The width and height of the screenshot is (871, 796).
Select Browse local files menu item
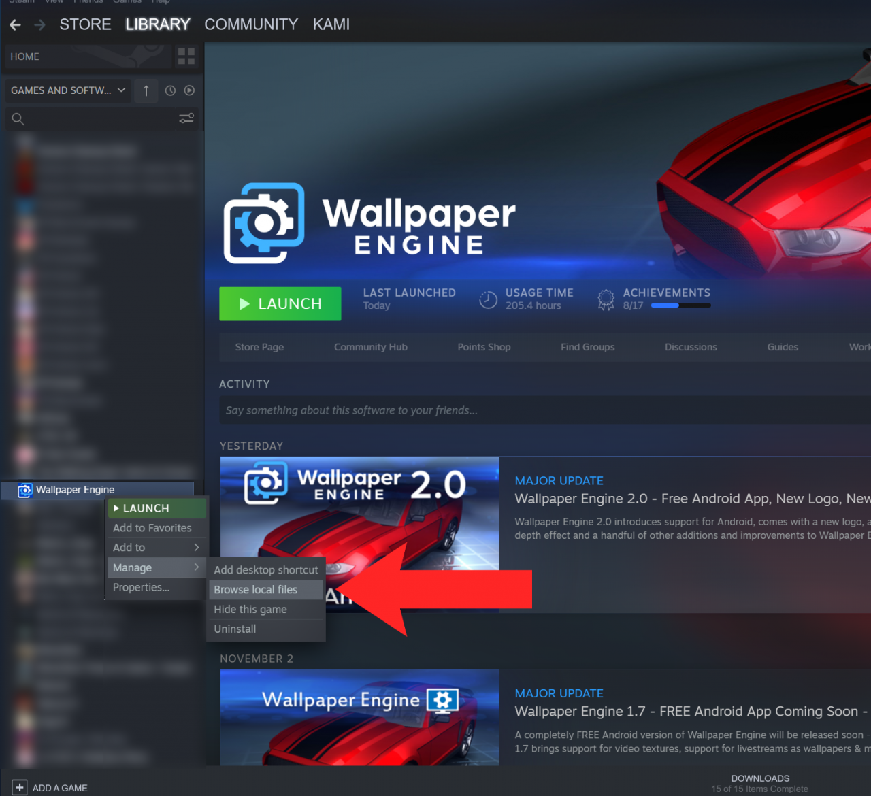[256, 590]
